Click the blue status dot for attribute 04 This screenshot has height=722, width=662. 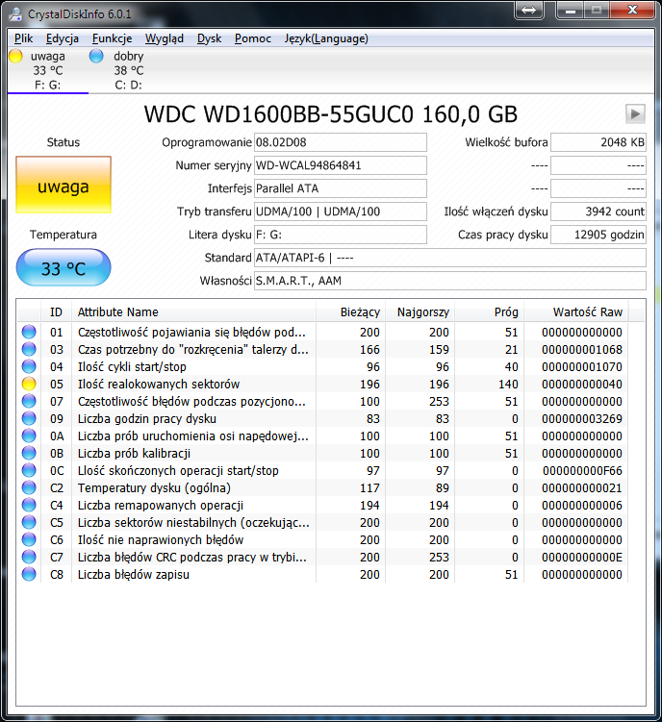(29, 366)
